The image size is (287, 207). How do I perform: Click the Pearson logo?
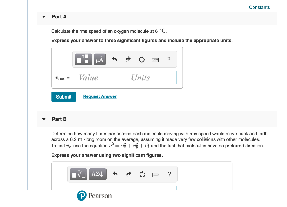(94, 196)
